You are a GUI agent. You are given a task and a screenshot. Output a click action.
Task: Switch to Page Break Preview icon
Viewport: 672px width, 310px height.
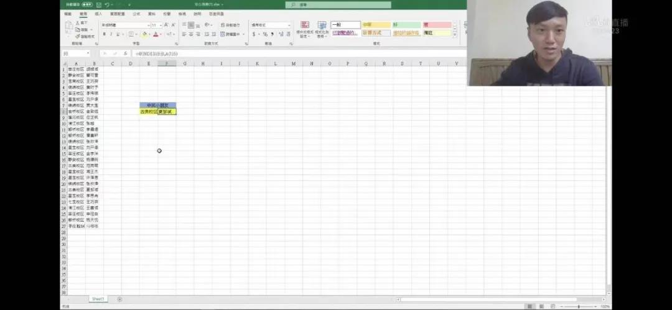coord(553,306)
